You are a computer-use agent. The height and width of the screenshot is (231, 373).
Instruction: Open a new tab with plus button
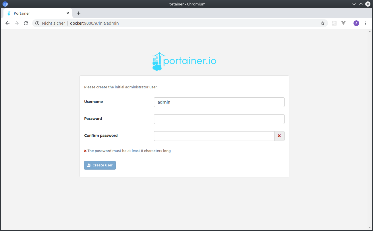tap(79, 13)
